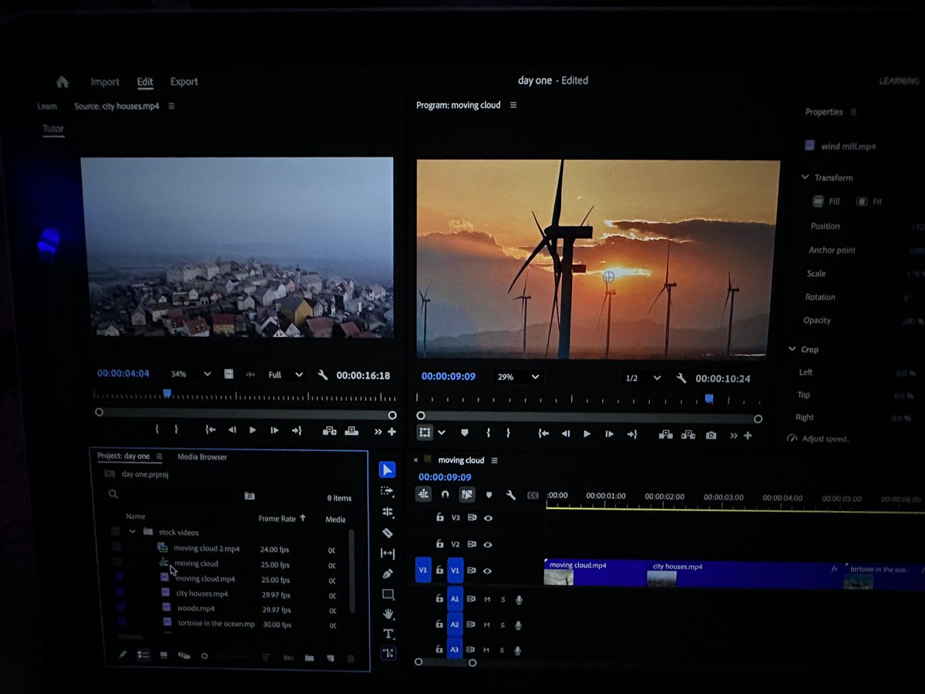The width and height of the screenshot is (925, 694).
Task: Open the Export menu
Action: (183, 81)
